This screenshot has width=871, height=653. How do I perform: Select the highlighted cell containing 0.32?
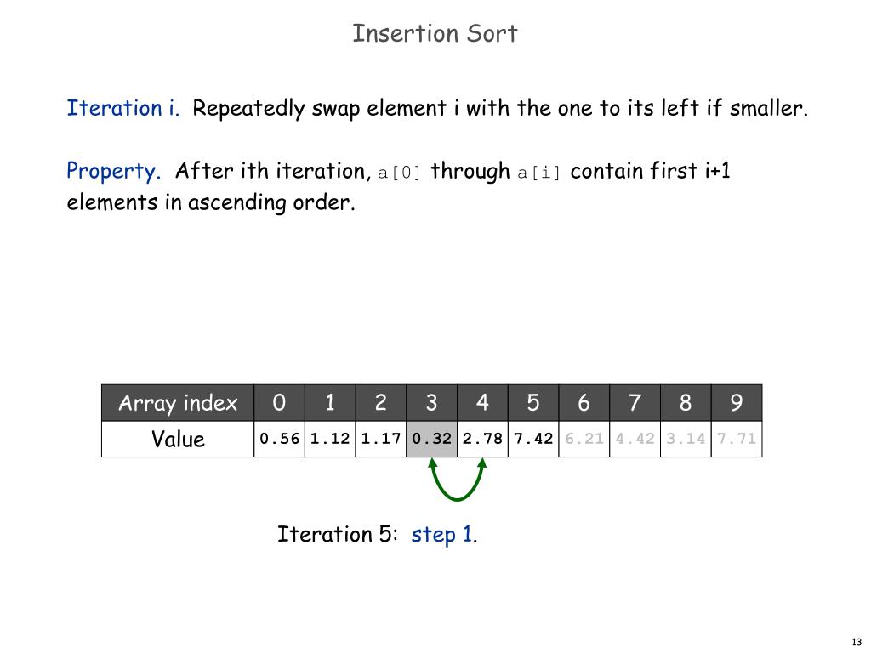tap(431, 439)
